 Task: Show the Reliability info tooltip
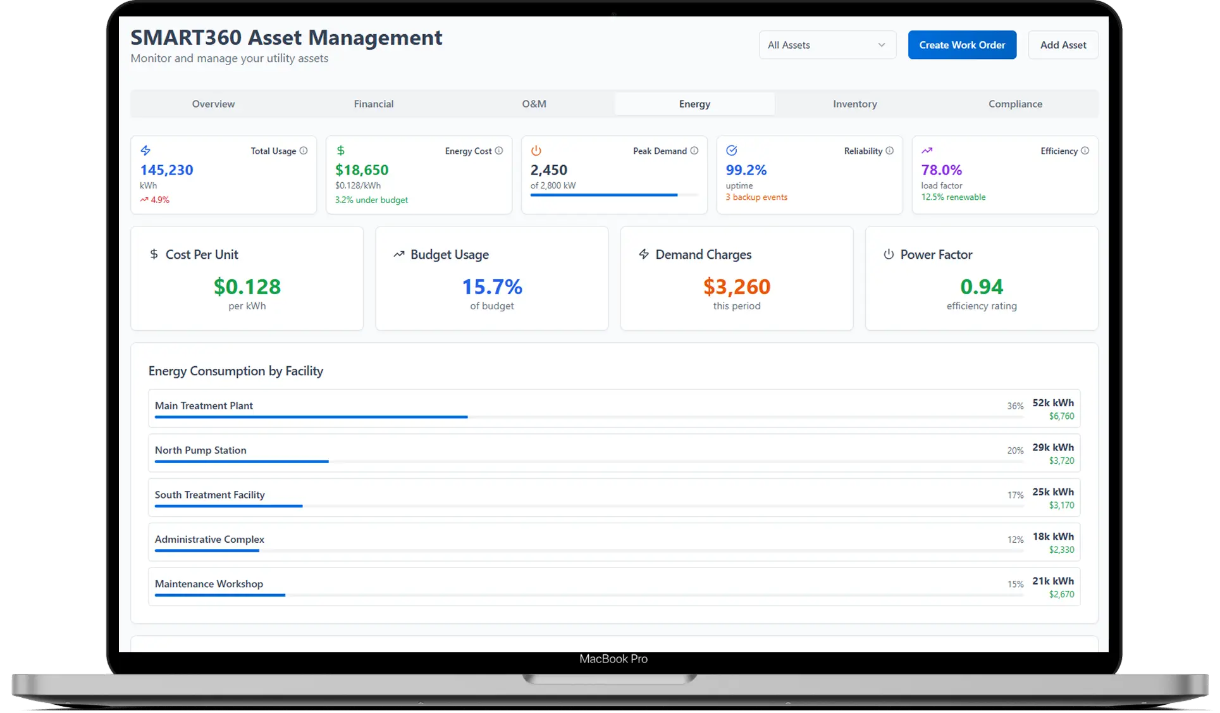891,151
